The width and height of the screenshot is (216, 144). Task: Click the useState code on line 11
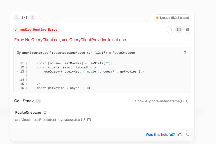pos(75,63)
